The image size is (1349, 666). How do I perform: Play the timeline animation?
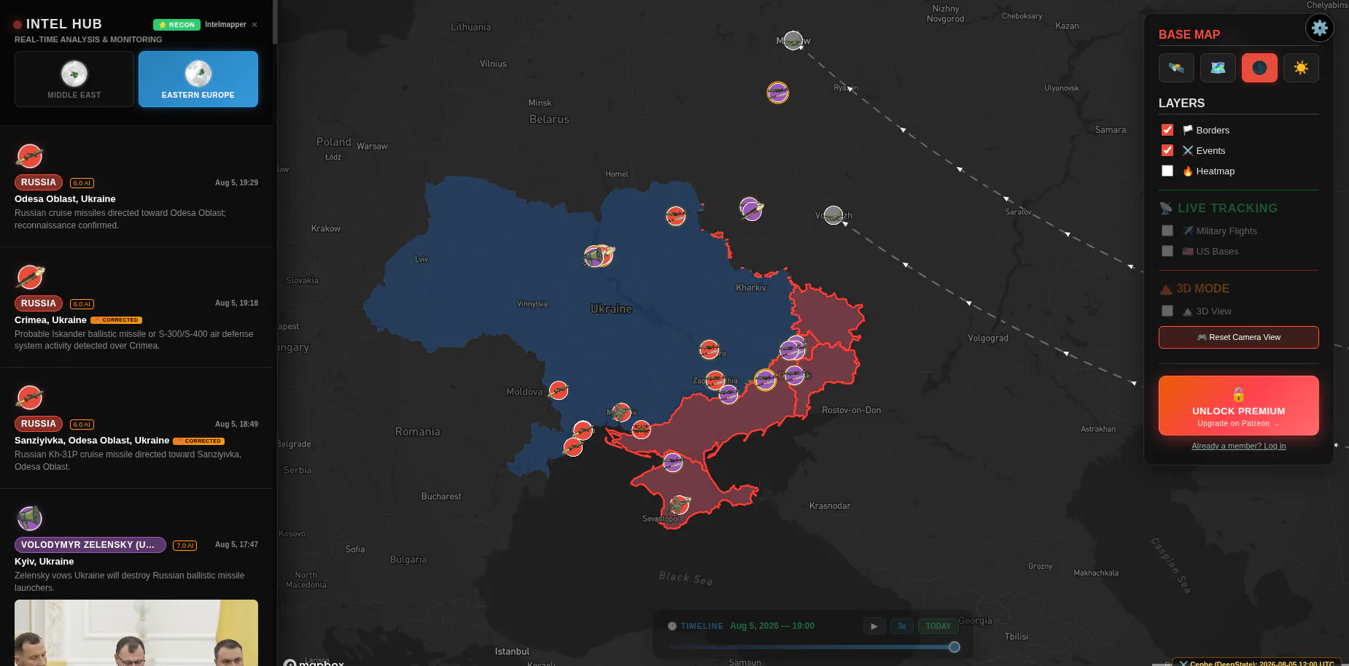point(874,626)
